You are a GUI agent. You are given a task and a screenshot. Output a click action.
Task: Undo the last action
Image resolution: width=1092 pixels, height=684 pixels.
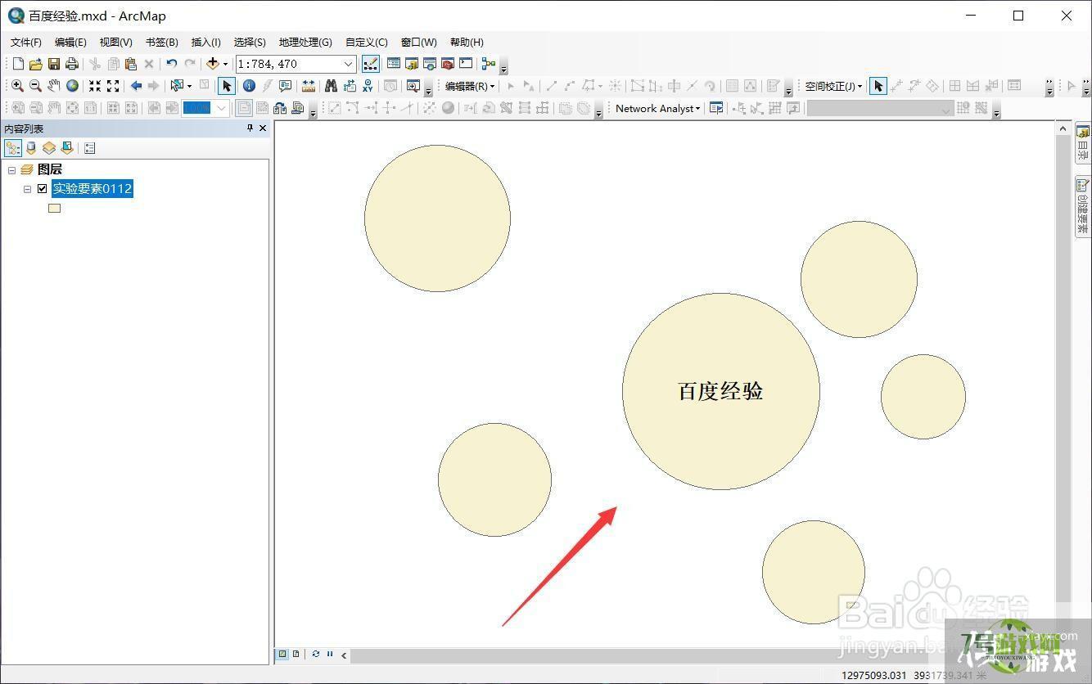tap(171, 64)
